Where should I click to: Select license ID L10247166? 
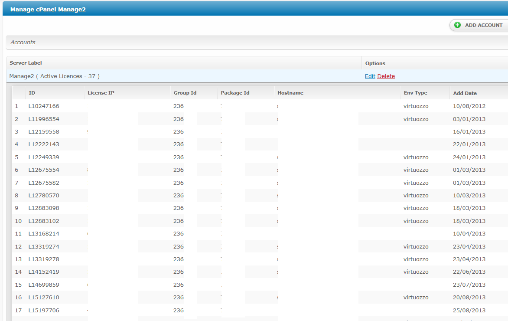[44, 106]
